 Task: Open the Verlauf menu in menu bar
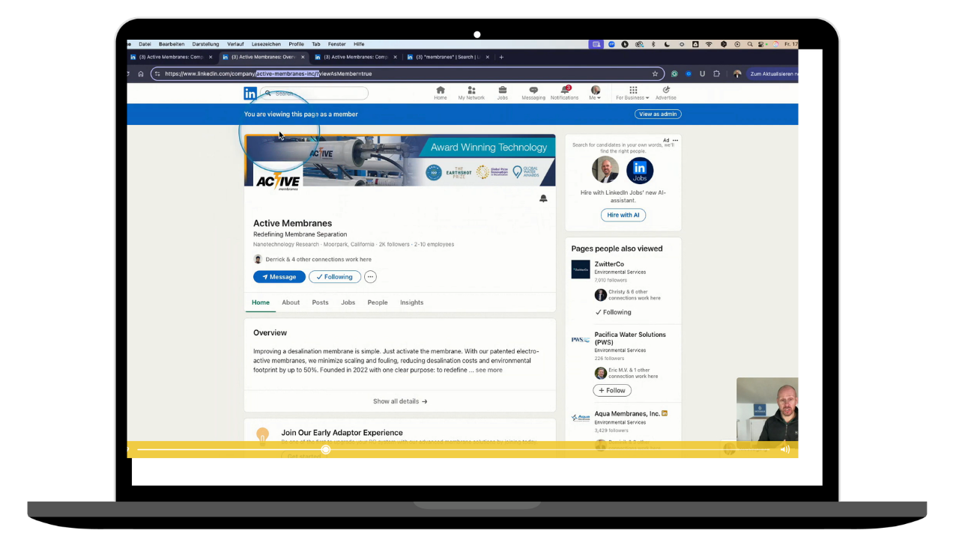coord(236,44)
